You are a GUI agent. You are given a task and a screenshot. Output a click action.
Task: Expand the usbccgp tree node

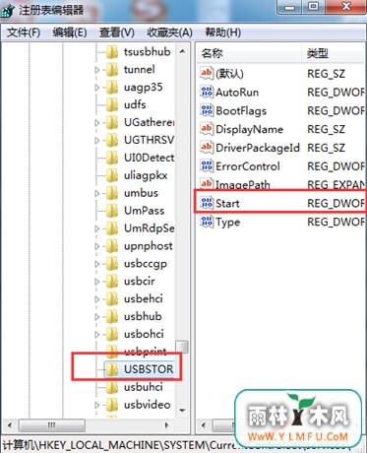pyautogui.click(x=97, y=264)
